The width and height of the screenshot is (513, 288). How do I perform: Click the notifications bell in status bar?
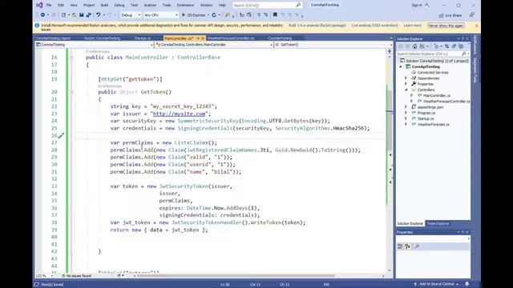467,284
